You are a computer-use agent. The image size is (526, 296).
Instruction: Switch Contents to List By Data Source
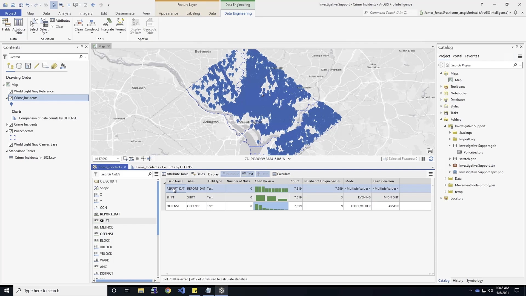coord(19,66)
